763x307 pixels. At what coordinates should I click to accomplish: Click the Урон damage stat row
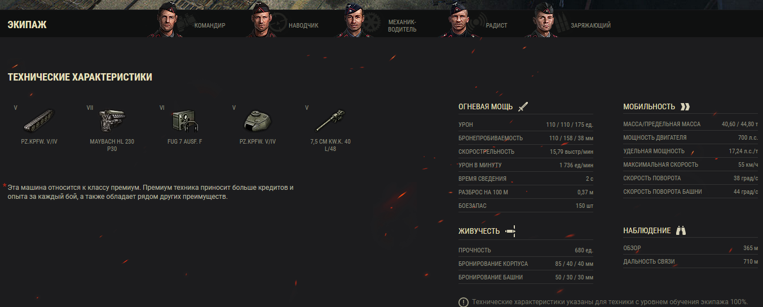click(526, 124)
